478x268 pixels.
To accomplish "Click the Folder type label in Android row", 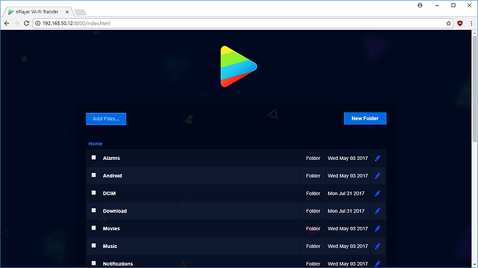I will tap(313, 176).
